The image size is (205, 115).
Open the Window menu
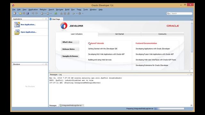[x=93, y=10]
